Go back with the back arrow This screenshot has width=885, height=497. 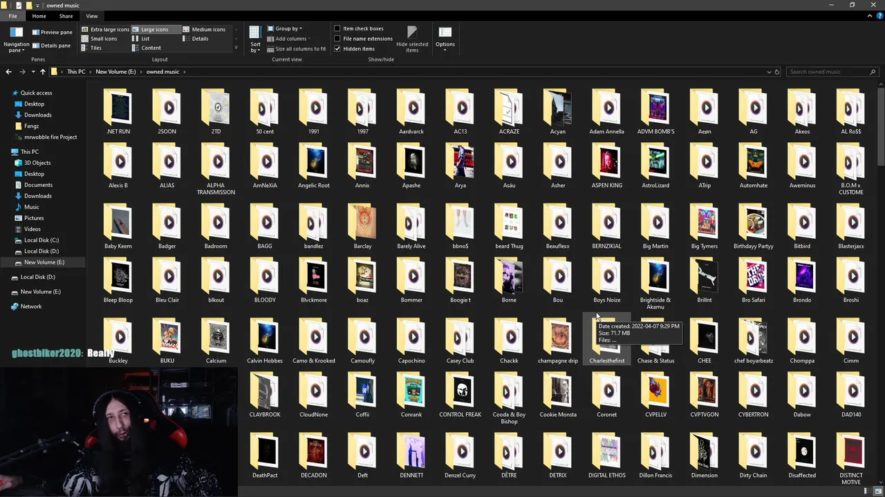point(8,72)
